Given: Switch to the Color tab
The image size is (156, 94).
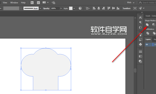Looking at the screenshot, I should click(154, 16).
